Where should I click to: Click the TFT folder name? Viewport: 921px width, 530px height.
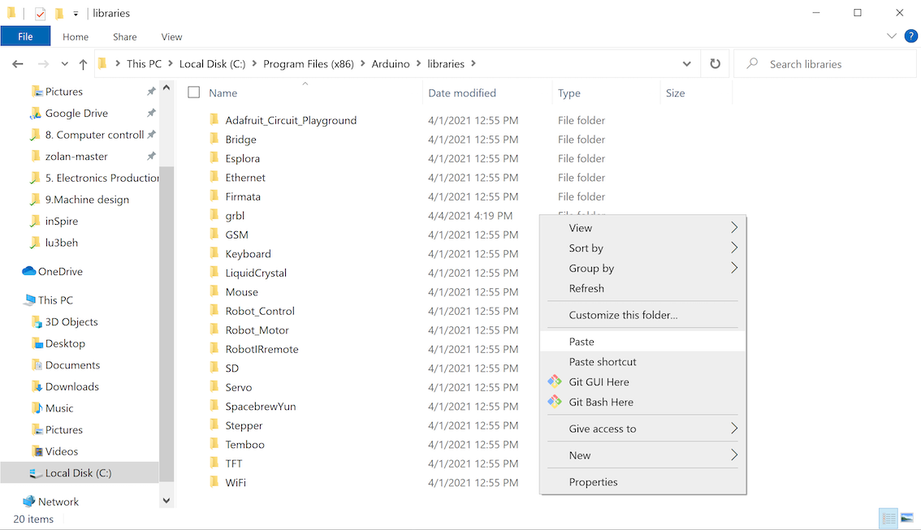click(234, 463)
